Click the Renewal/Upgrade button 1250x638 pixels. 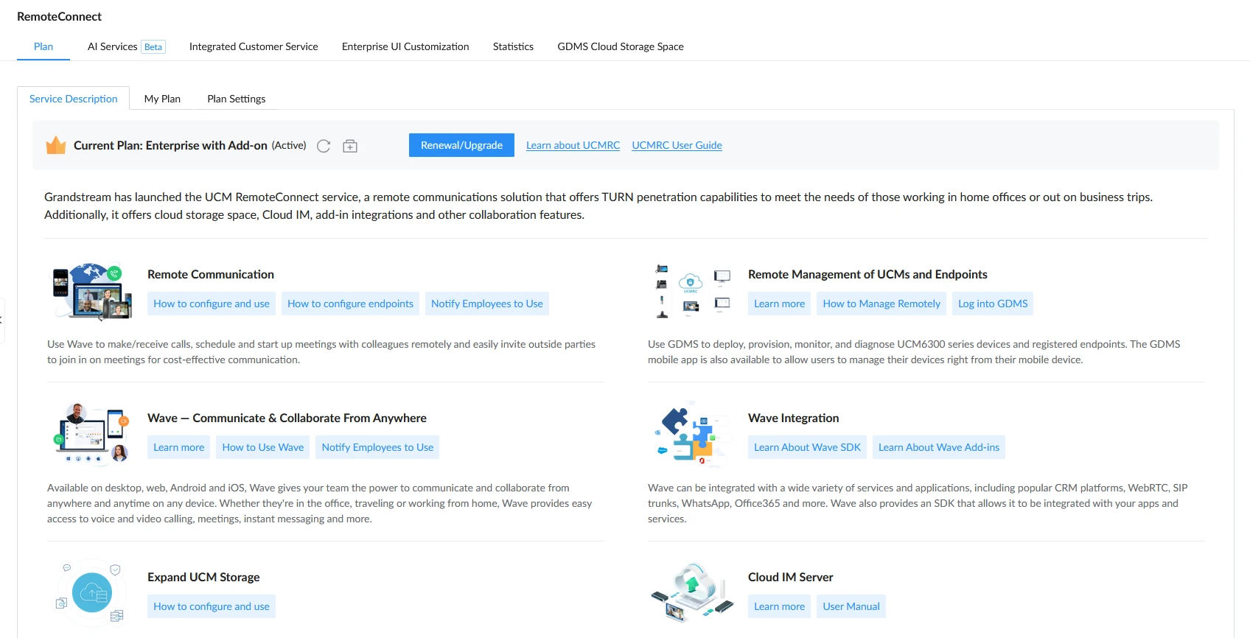pos(461,145)
